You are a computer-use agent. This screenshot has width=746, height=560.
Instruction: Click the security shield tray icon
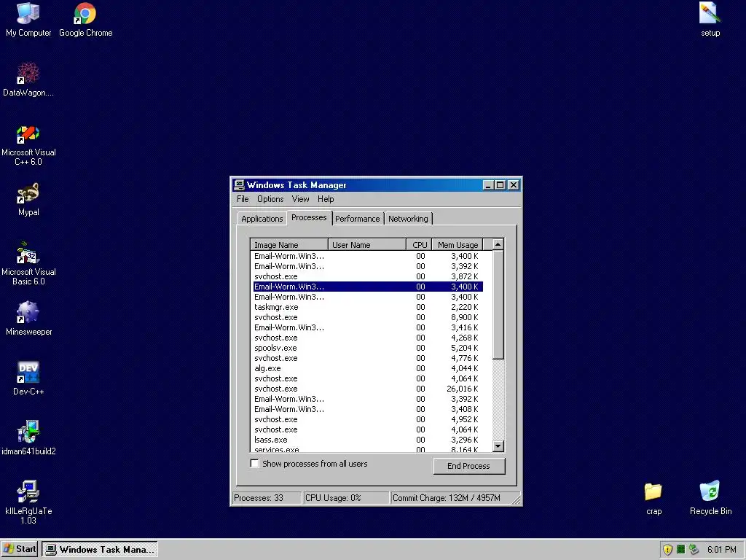[x=667, y=550]
